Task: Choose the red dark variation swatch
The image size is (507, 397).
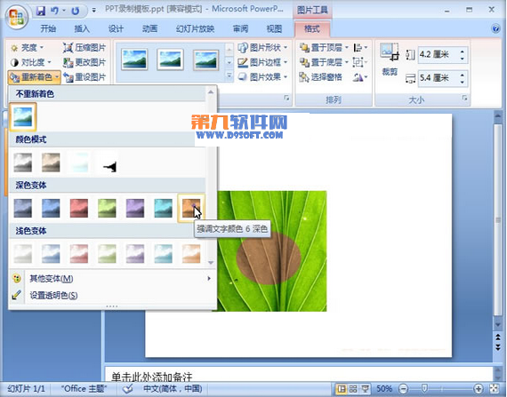Action: [x=79, y=208]
